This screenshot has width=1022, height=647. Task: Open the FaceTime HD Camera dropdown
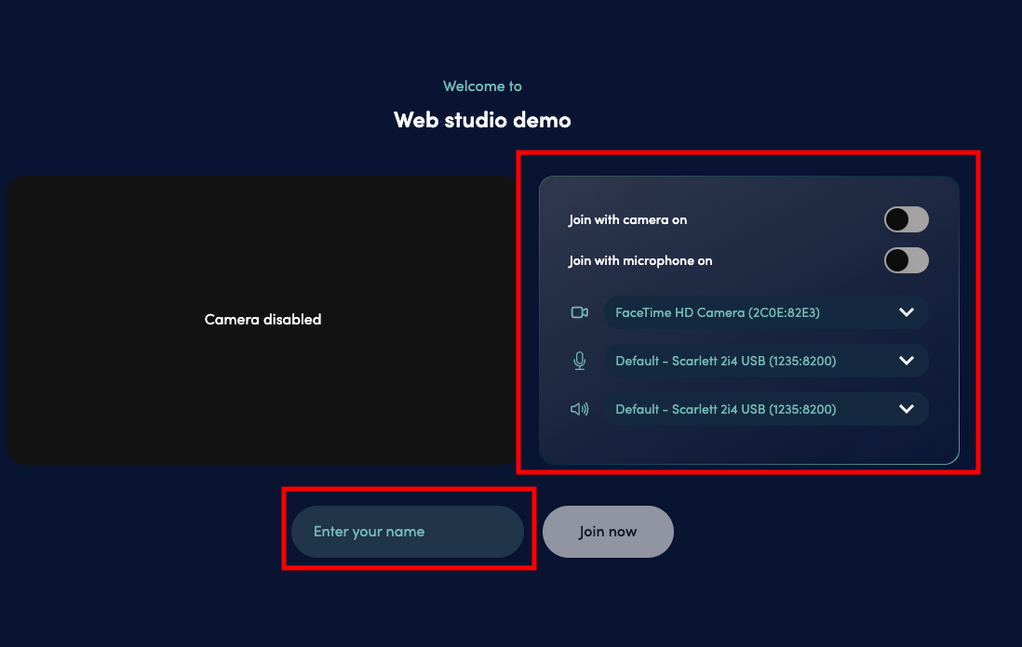(766, 312)
